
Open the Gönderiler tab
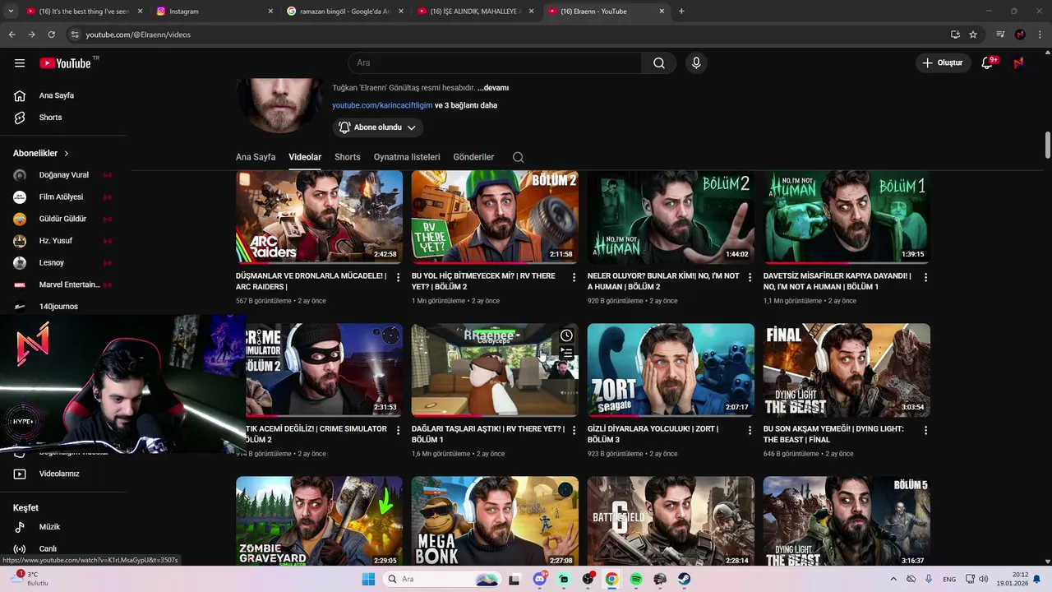point(473,157)
